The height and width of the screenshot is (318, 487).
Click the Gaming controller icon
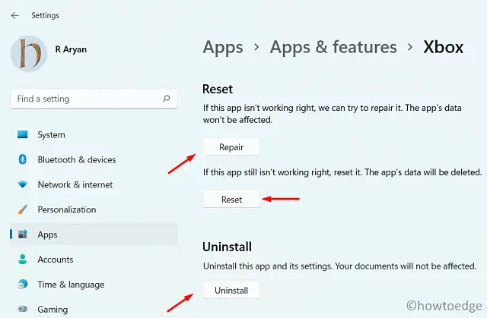coord(22,310)
